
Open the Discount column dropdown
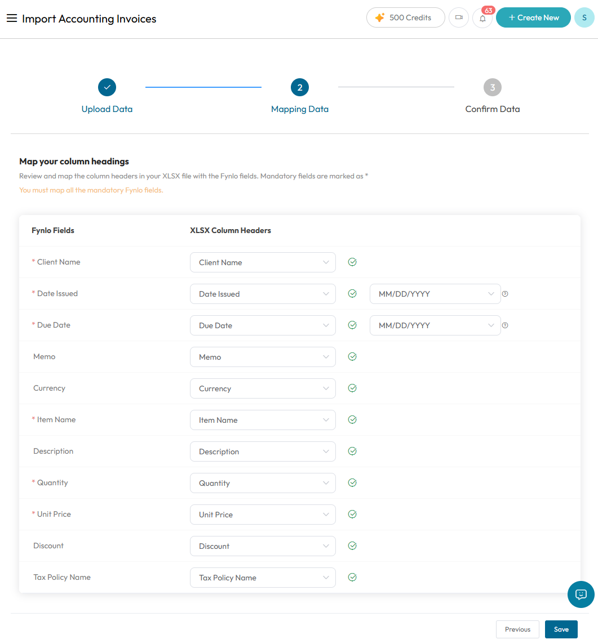[x=263, y=546]
